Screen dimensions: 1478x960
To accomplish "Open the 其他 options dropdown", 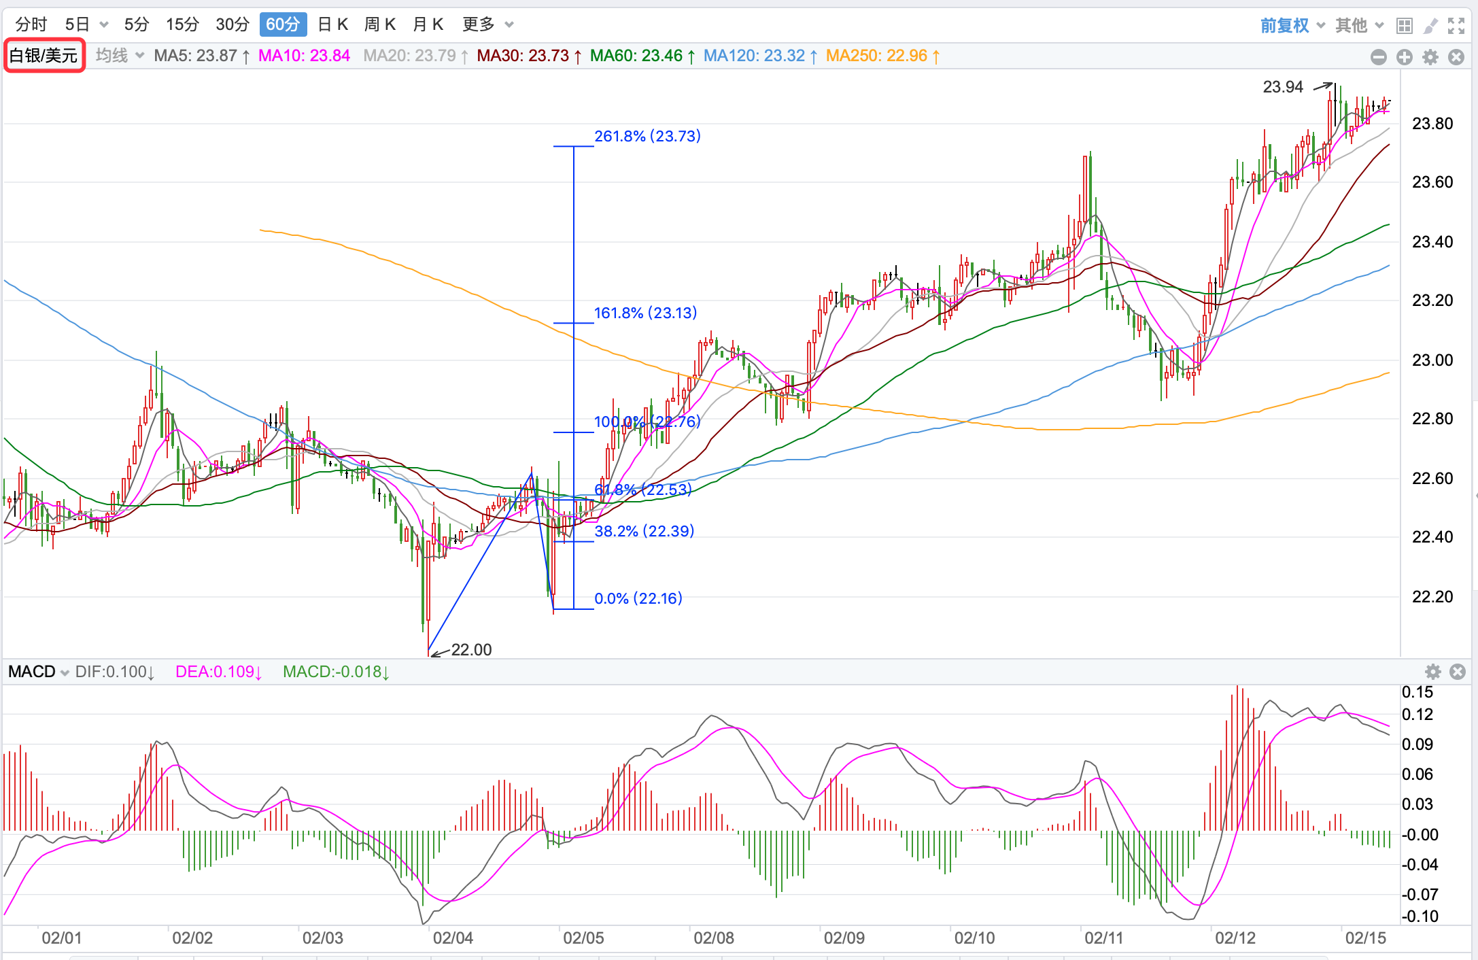I will tap(1359, 25).
